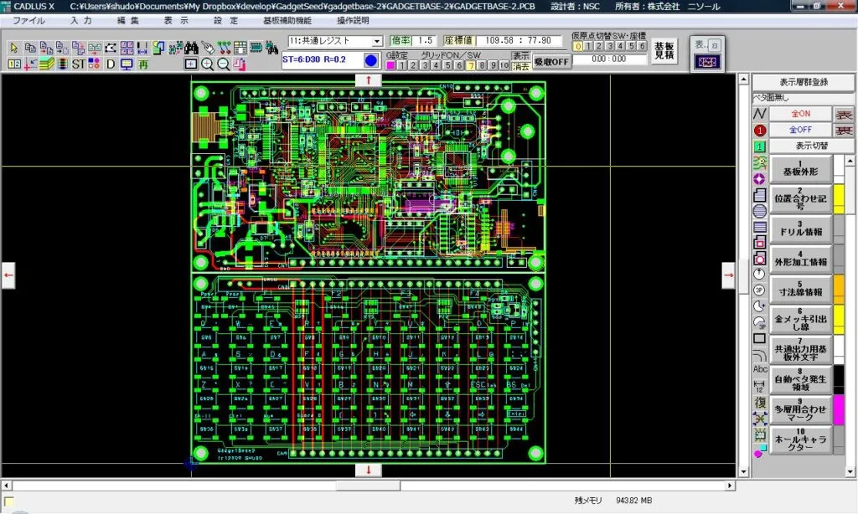Click the horizontal scrollbar right arrow
The height and width of the screenshot is (514, 858).
click(730, 485)
